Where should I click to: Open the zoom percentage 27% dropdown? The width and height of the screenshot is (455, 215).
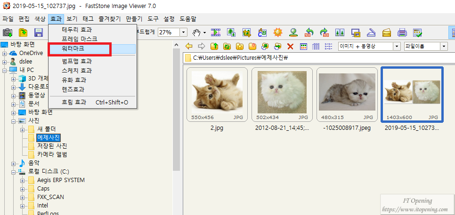pos(184,32)
